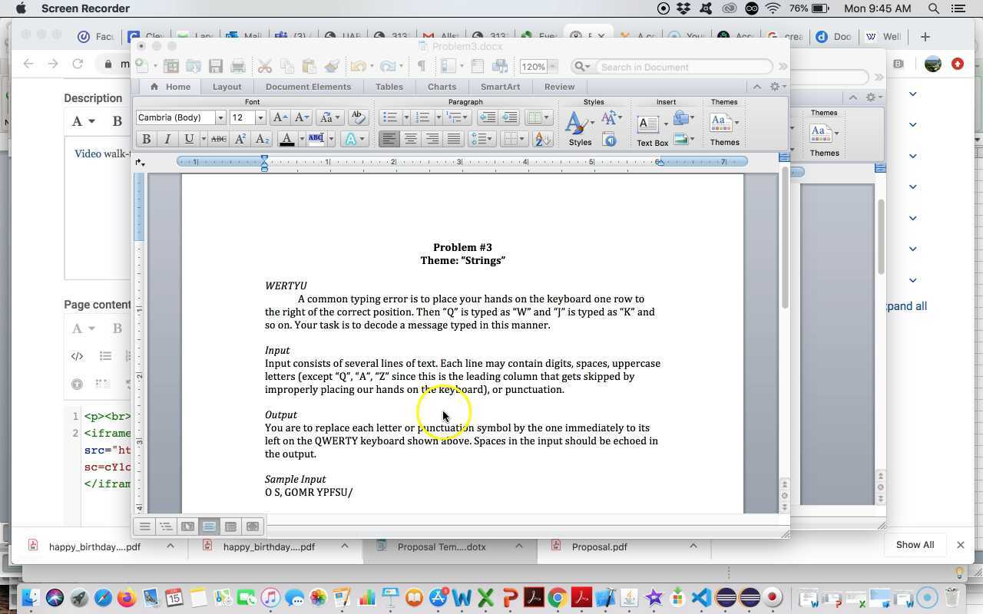This screenshot has height=614, width=983.
Task: Click the Decrease Indent icon
Action: tap(487, 117)
